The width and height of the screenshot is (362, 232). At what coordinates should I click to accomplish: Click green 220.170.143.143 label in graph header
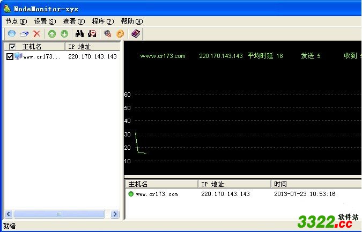click(221, 56)
